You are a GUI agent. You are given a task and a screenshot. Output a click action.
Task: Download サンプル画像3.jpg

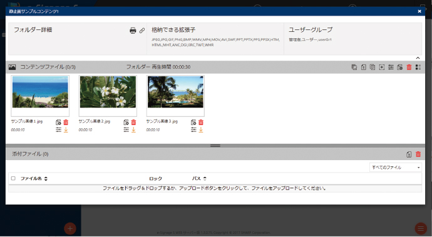201,129
